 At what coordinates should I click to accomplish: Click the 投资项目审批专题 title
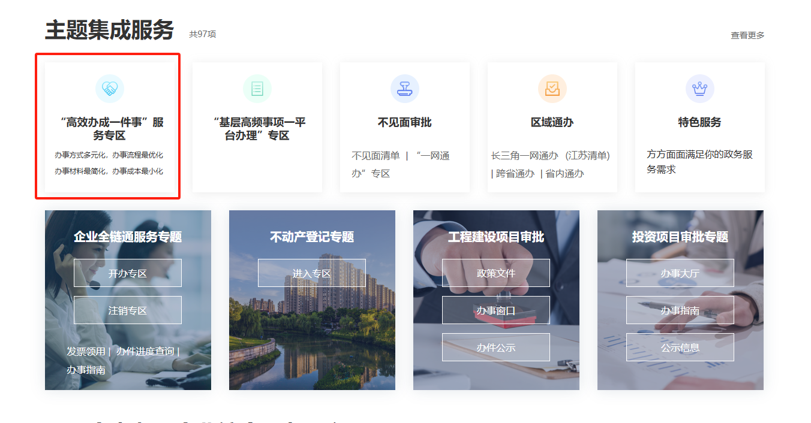[x=680, y=237]
